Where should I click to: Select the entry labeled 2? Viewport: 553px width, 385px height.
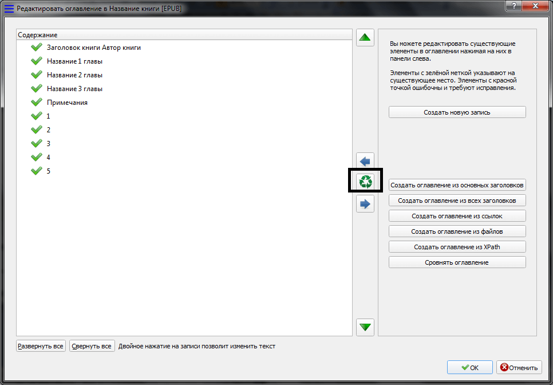pyautogui.click(x=48, y=130)
